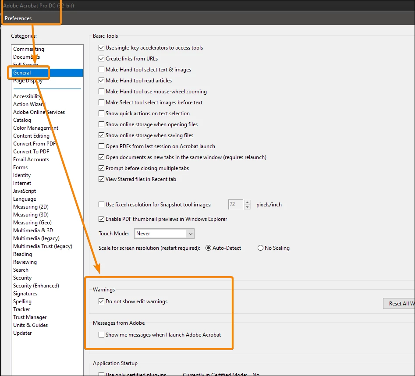Open Adobe Online Services category

[x=39, y=112]
